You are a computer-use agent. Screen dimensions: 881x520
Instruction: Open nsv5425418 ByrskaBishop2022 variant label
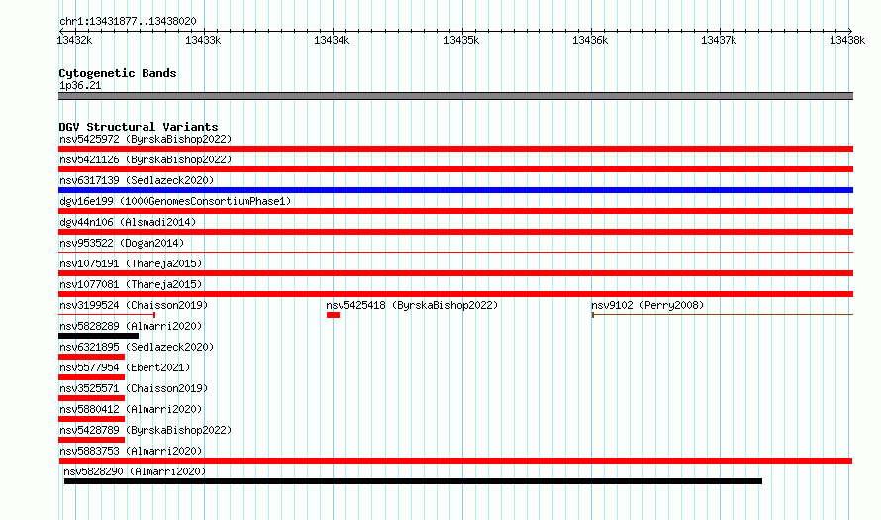point(412,305)
